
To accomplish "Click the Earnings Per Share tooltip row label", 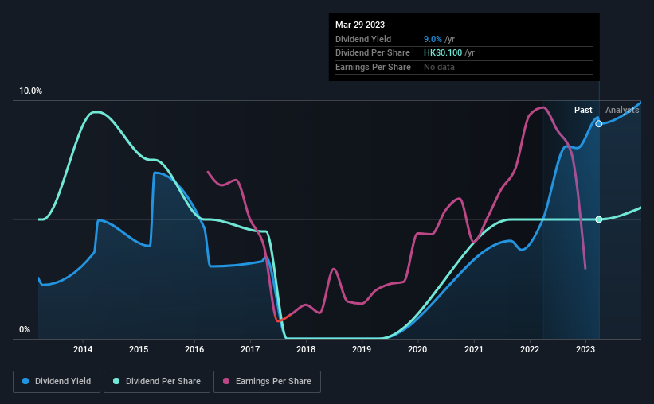I will tap(373, 67).
